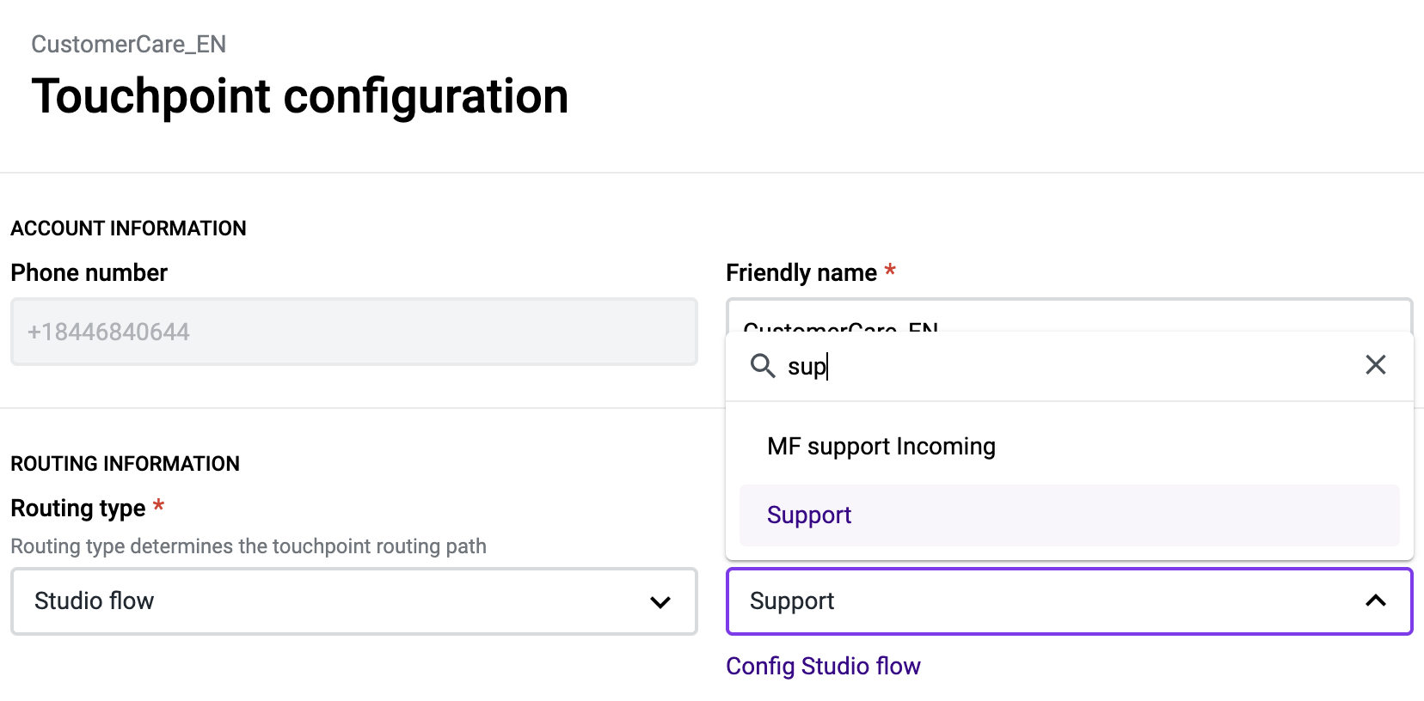Click the routing type helper description text
Image resolution: width=1424 pixels, height=701 pixels.
pos(249,546)
